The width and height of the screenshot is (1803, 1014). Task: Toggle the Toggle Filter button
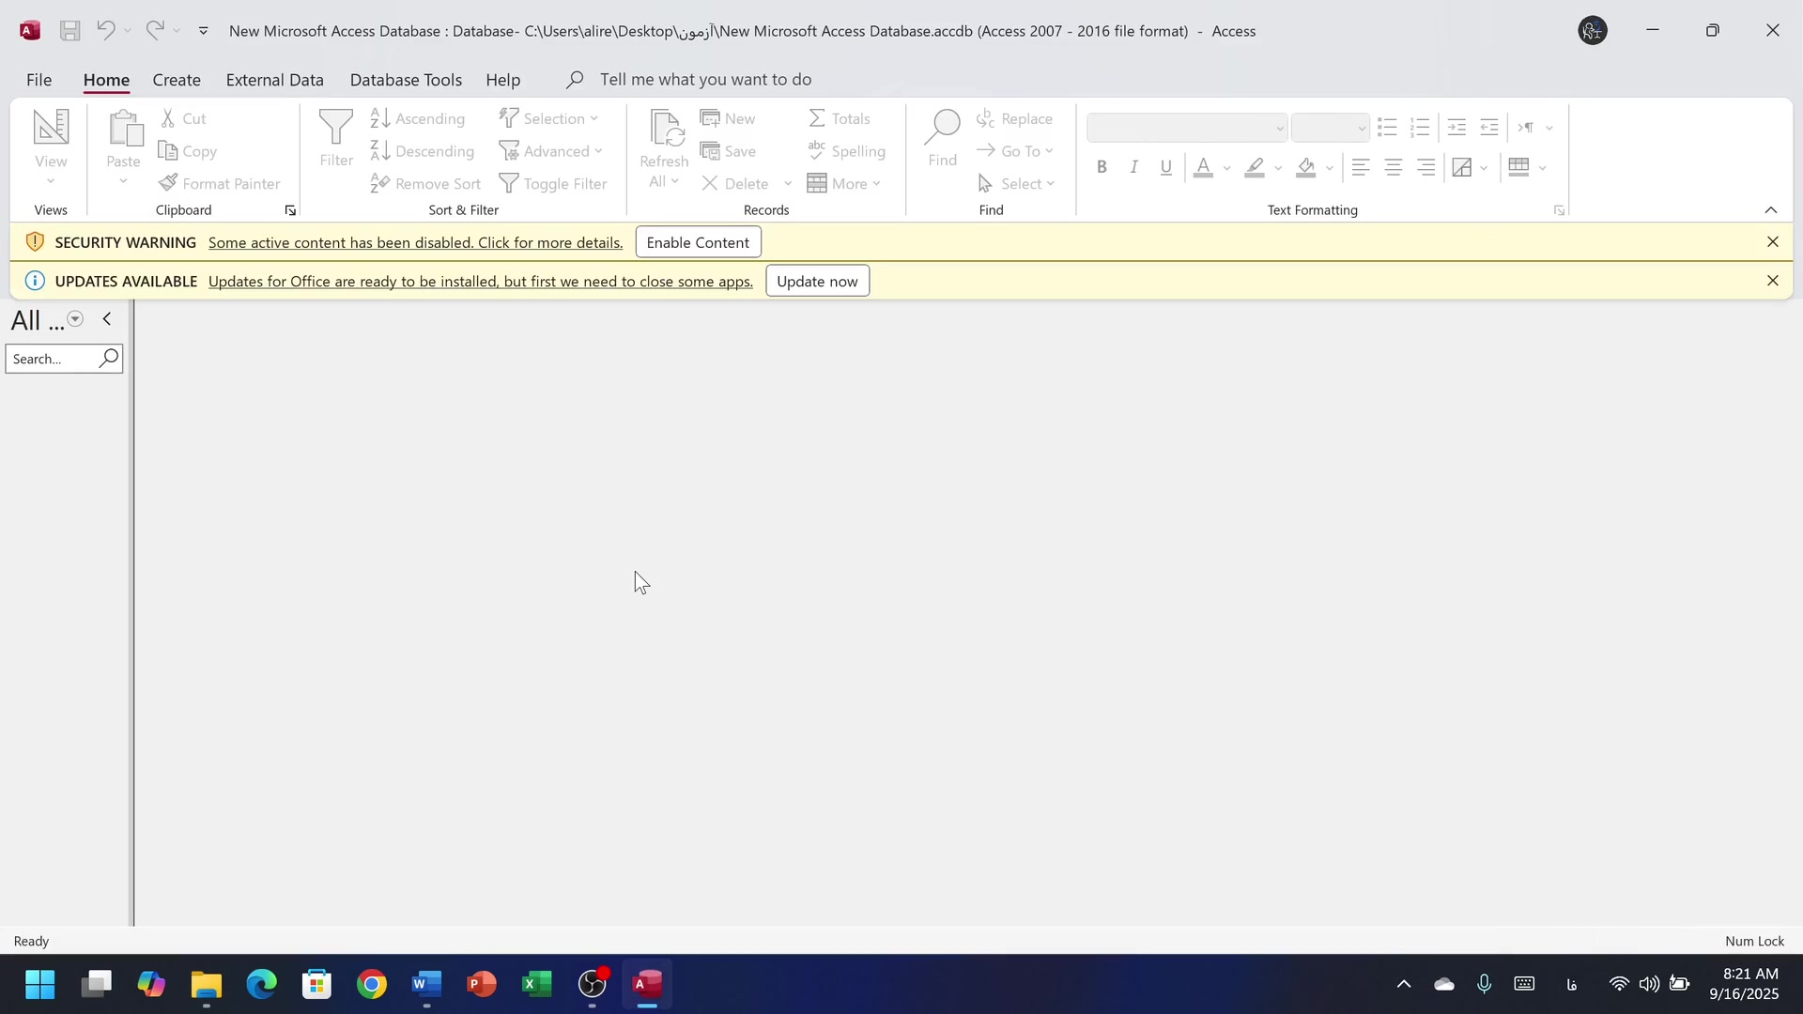[553, 183]
